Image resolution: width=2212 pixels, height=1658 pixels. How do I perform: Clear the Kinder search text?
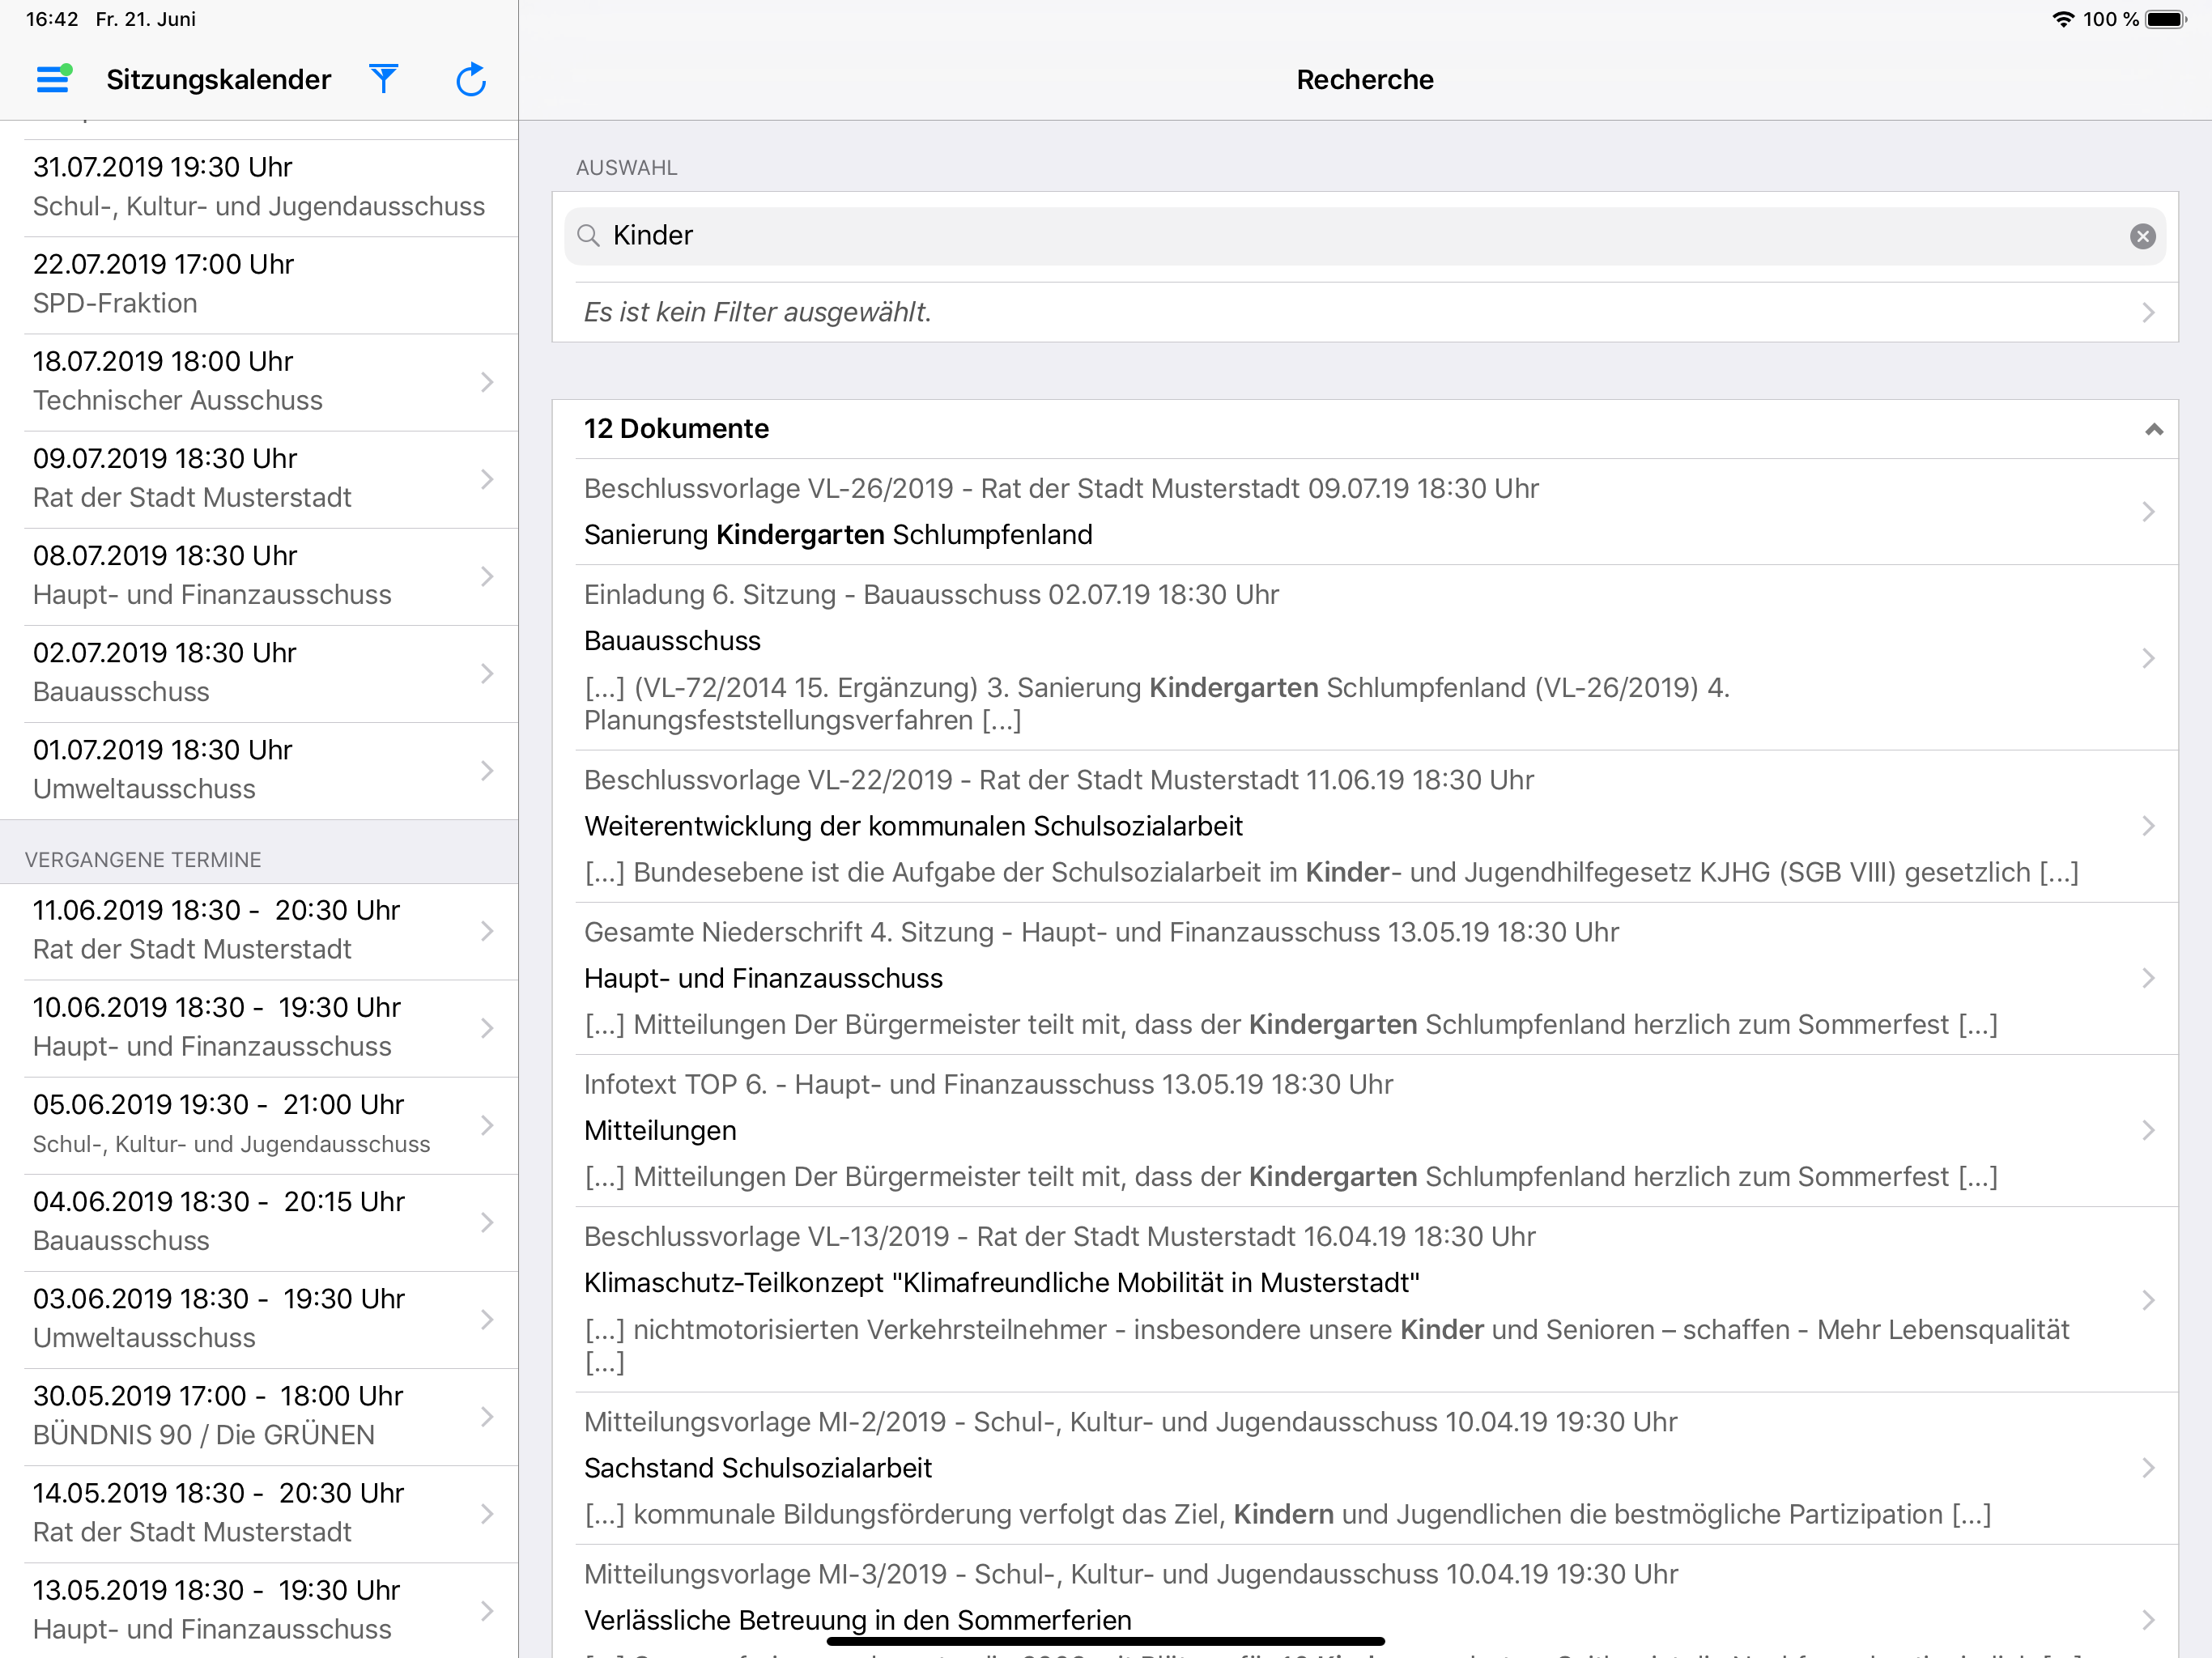(x=2142, y=236)
